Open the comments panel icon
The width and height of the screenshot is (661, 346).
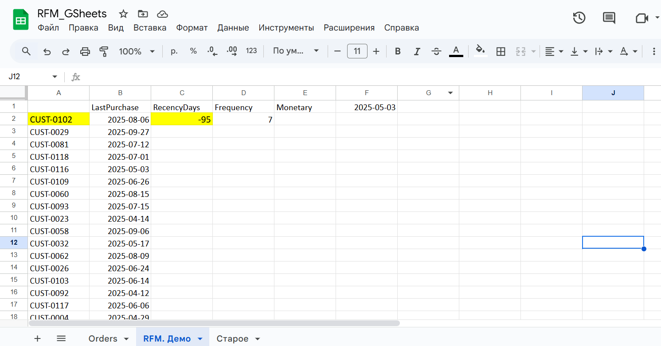pos(609,18)
